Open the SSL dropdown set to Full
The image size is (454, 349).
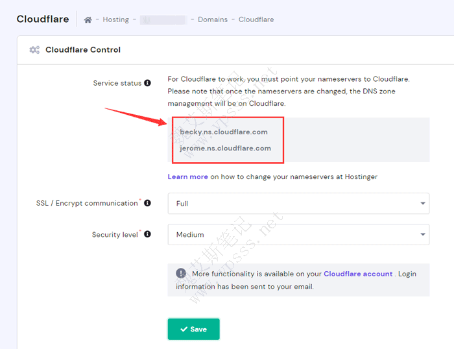tap(298, 204)
